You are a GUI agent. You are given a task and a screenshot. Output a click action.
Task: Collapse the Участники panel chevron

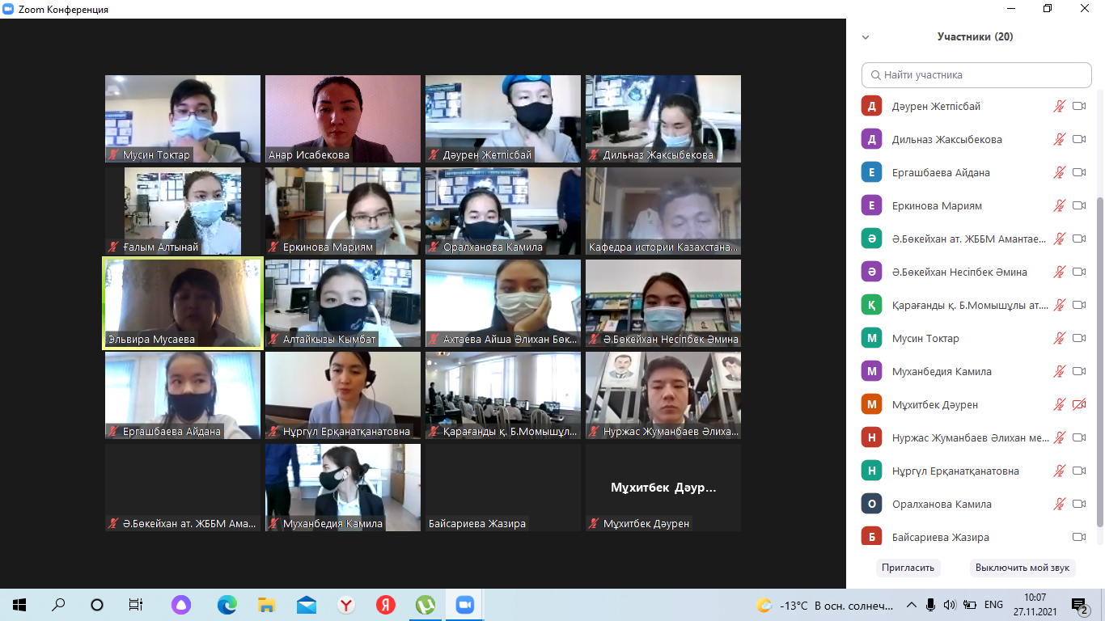[x=866, y=37]
